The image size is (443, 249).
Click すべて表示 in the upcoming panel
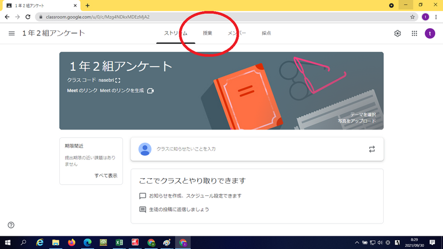(106, 175)
